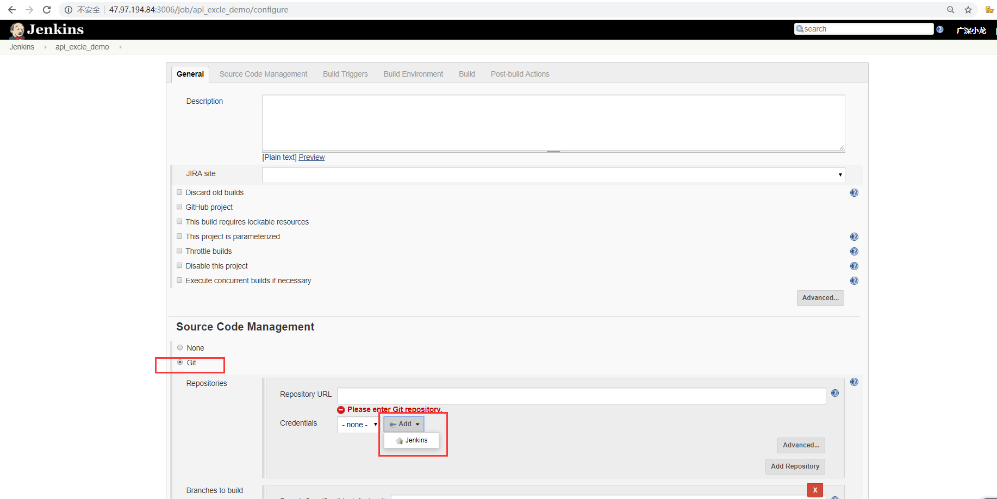
Task: Select Git radio button
Action: pos(180,362)
